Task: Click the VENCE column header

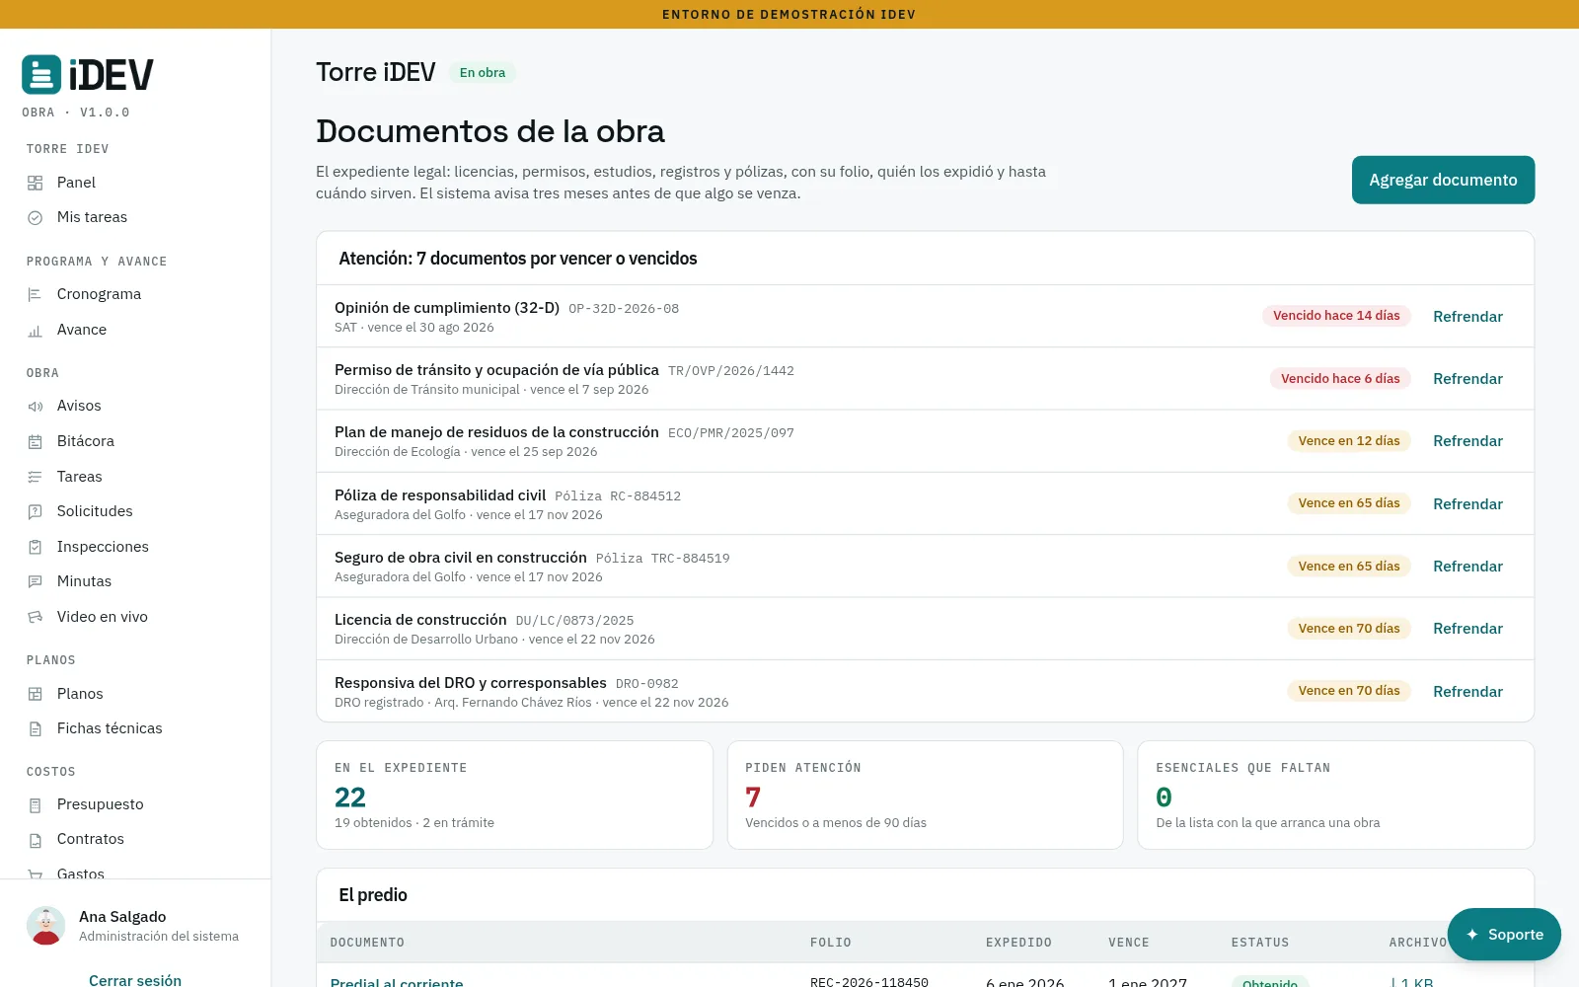Action: 1129,943
